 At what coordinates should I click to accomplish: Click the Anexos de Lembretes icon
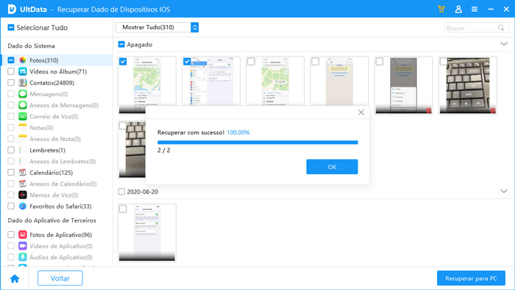(23, 162)
